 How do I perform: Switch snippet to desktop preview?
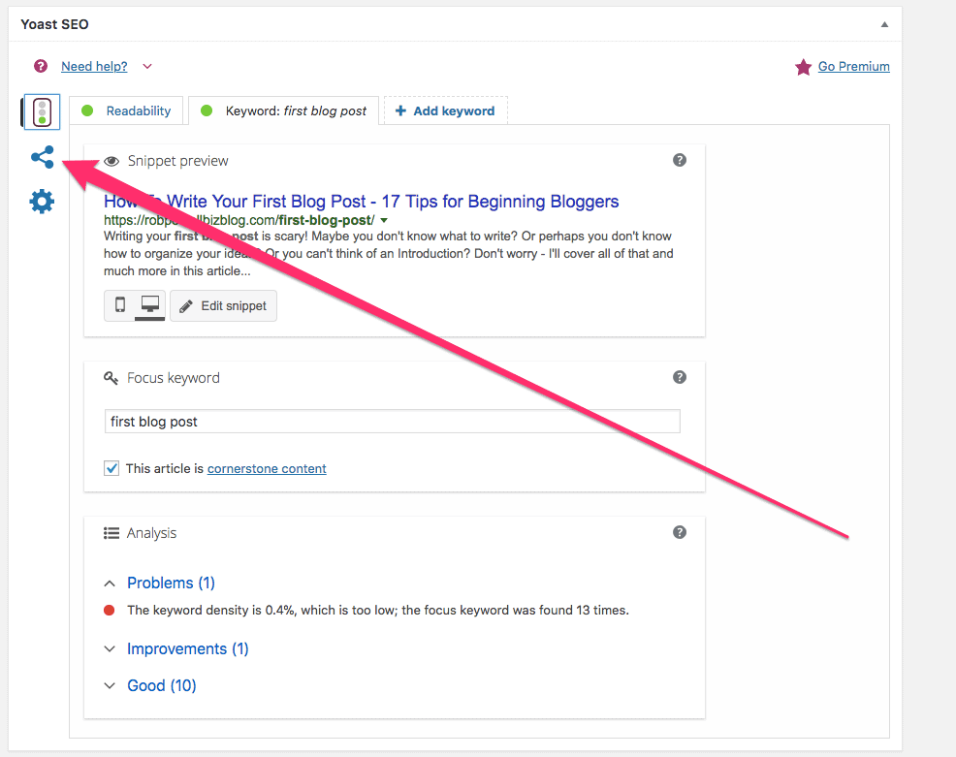click(150, 304)
